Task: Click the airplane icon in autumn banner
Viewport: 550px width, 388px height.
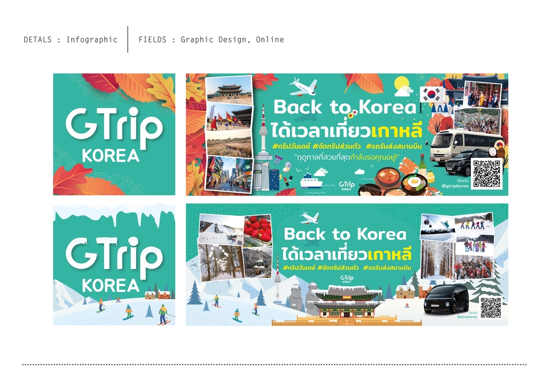Action: [x=304, y=86]
